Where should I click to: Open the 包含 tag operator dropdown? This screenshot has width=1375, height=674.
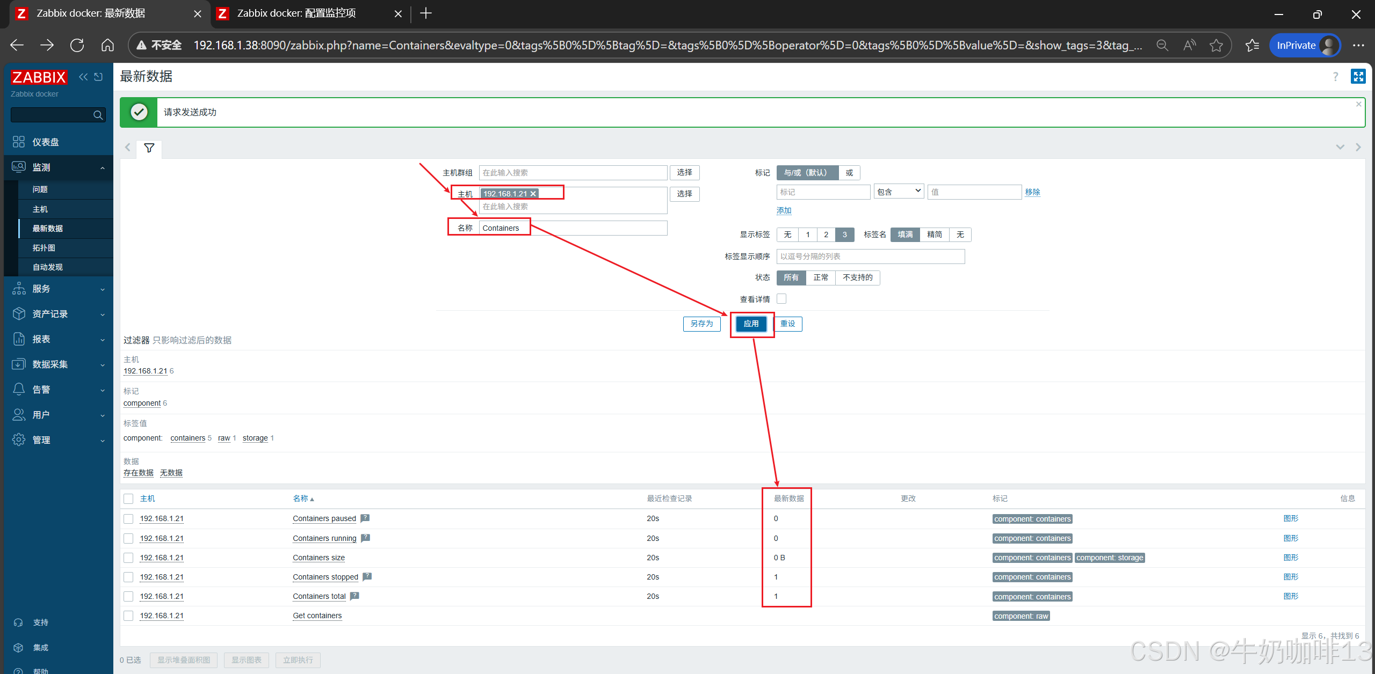[x=899, y=192]
